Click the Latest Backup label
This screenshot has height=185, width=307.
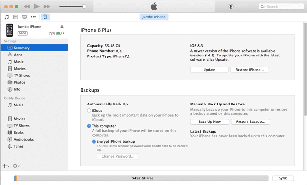coord(203,131)
